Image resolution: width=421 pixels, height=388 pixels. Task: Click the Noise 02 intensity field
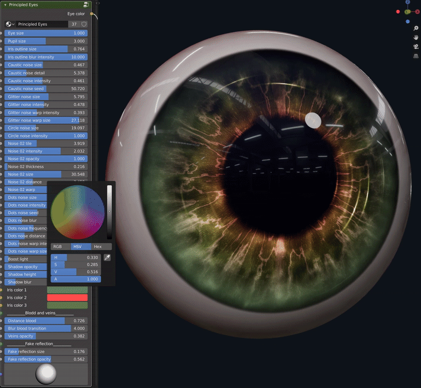[46, 151]
